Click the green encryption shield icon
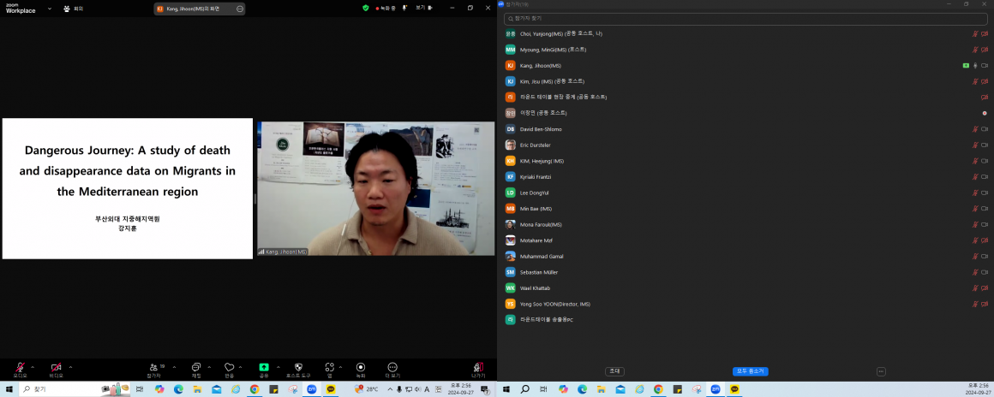The width and height of the screenshot is (994, 397). [x=366, y=9]
